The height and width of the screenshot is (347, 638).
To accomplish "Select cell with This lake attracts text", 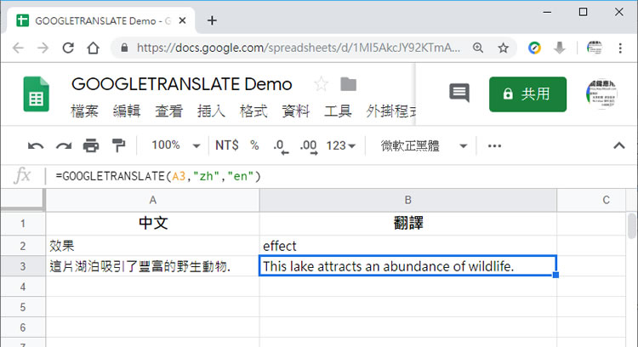I will [x=407, y=266].
